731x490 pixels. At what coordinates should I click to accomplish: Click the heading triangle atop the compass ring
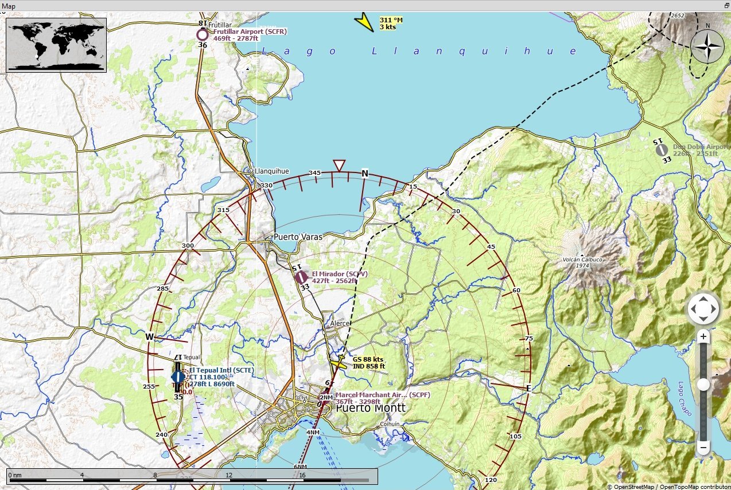click(x=339, y=166)
